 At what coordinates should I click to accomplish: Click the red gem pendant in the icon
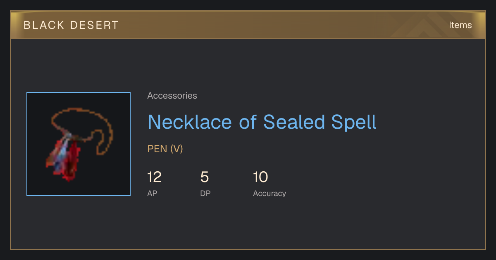63,159
